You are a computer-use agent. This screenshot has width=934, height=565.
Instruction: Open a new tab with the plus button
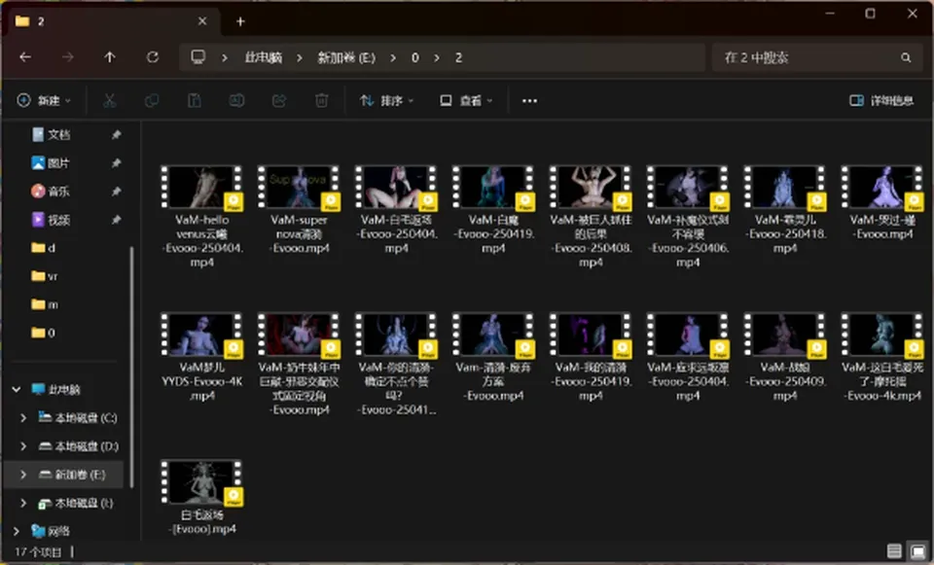pos(240,21)
